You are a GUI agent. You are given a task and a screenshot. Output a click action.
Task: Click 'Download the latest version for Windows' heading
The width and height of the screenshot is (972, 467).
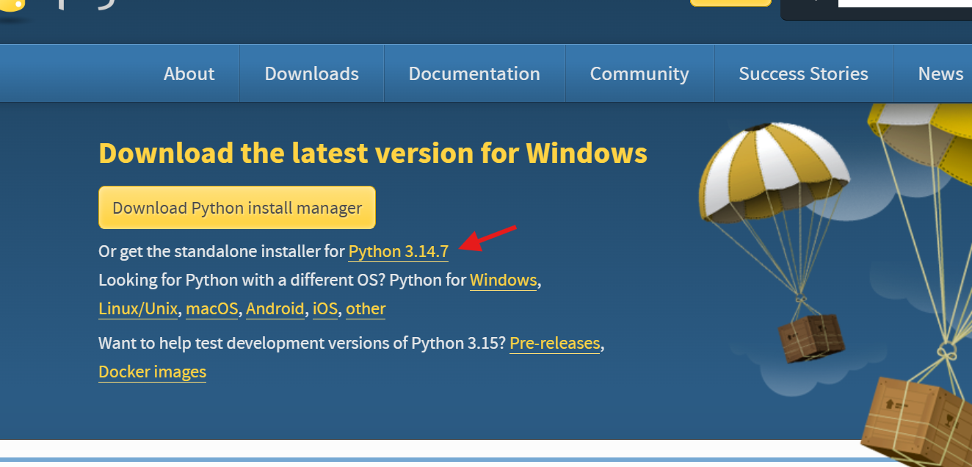click(x=373, y=153)
